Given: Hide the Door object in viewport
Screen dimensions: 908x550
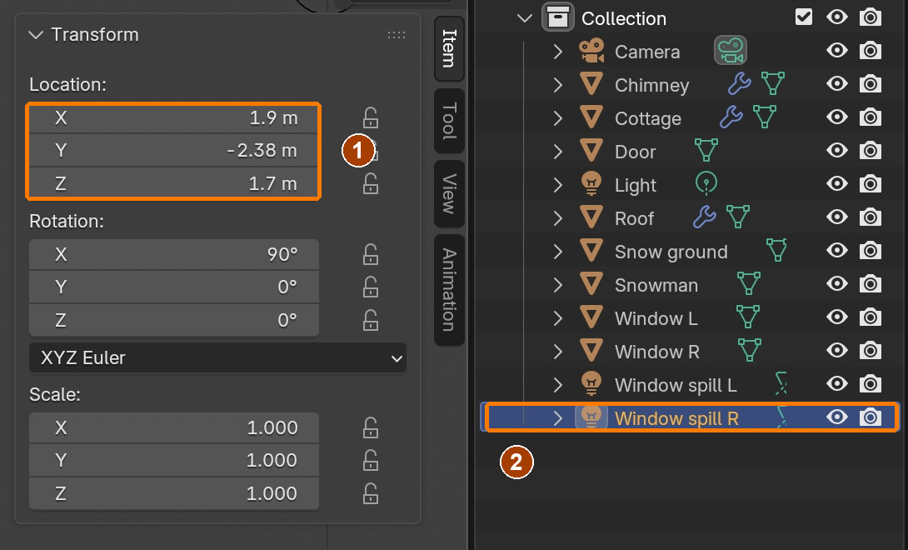Looking at the screenshot, I should [x=836, y=151].
